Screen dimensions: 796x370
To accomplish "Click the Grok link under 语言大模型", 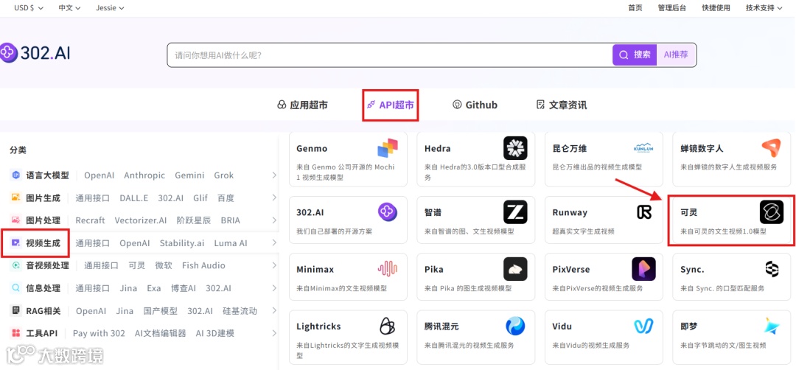I will click(224, 175).
